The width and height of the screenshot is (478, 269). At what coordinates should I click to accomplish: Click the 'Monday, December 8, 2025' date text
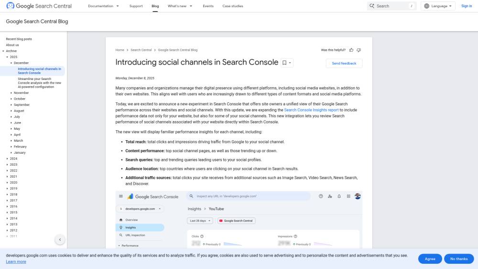(135, 78)
